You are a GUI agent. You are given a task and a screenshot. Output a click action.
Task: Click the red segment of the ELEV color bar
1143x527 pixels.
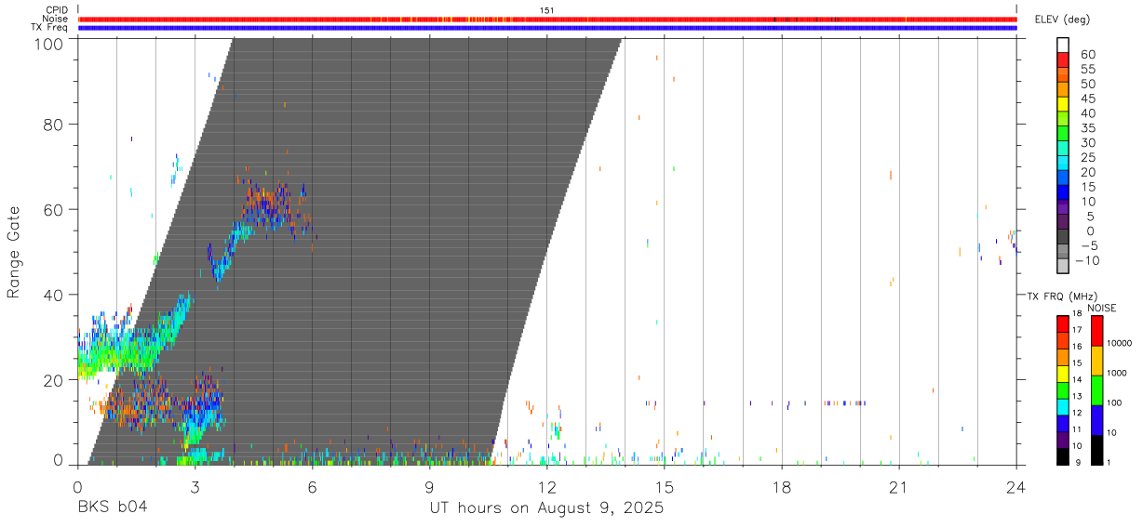coord(1063,59)
